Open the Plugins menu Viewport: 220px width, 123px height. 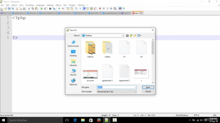[x=72, y=5]
